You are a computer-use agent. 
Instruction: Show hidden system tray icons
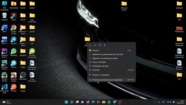click(155, 102)
